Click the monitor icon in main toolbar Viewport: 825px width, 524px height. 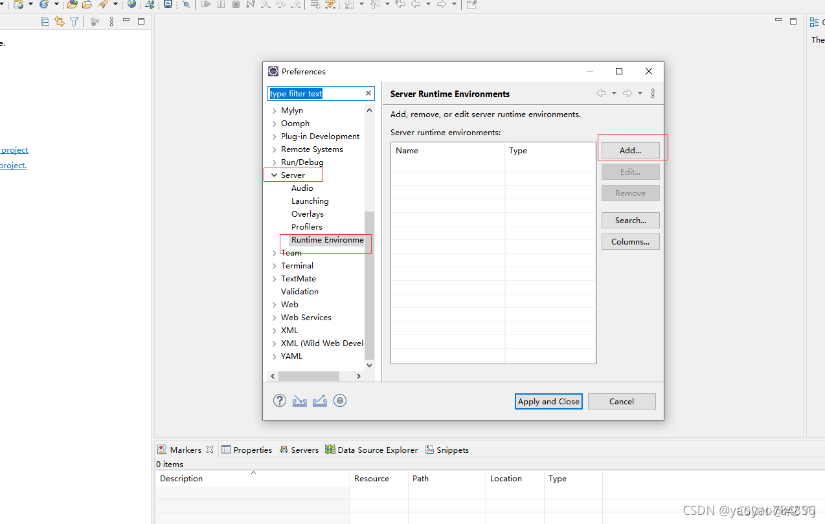click(168, 4)
